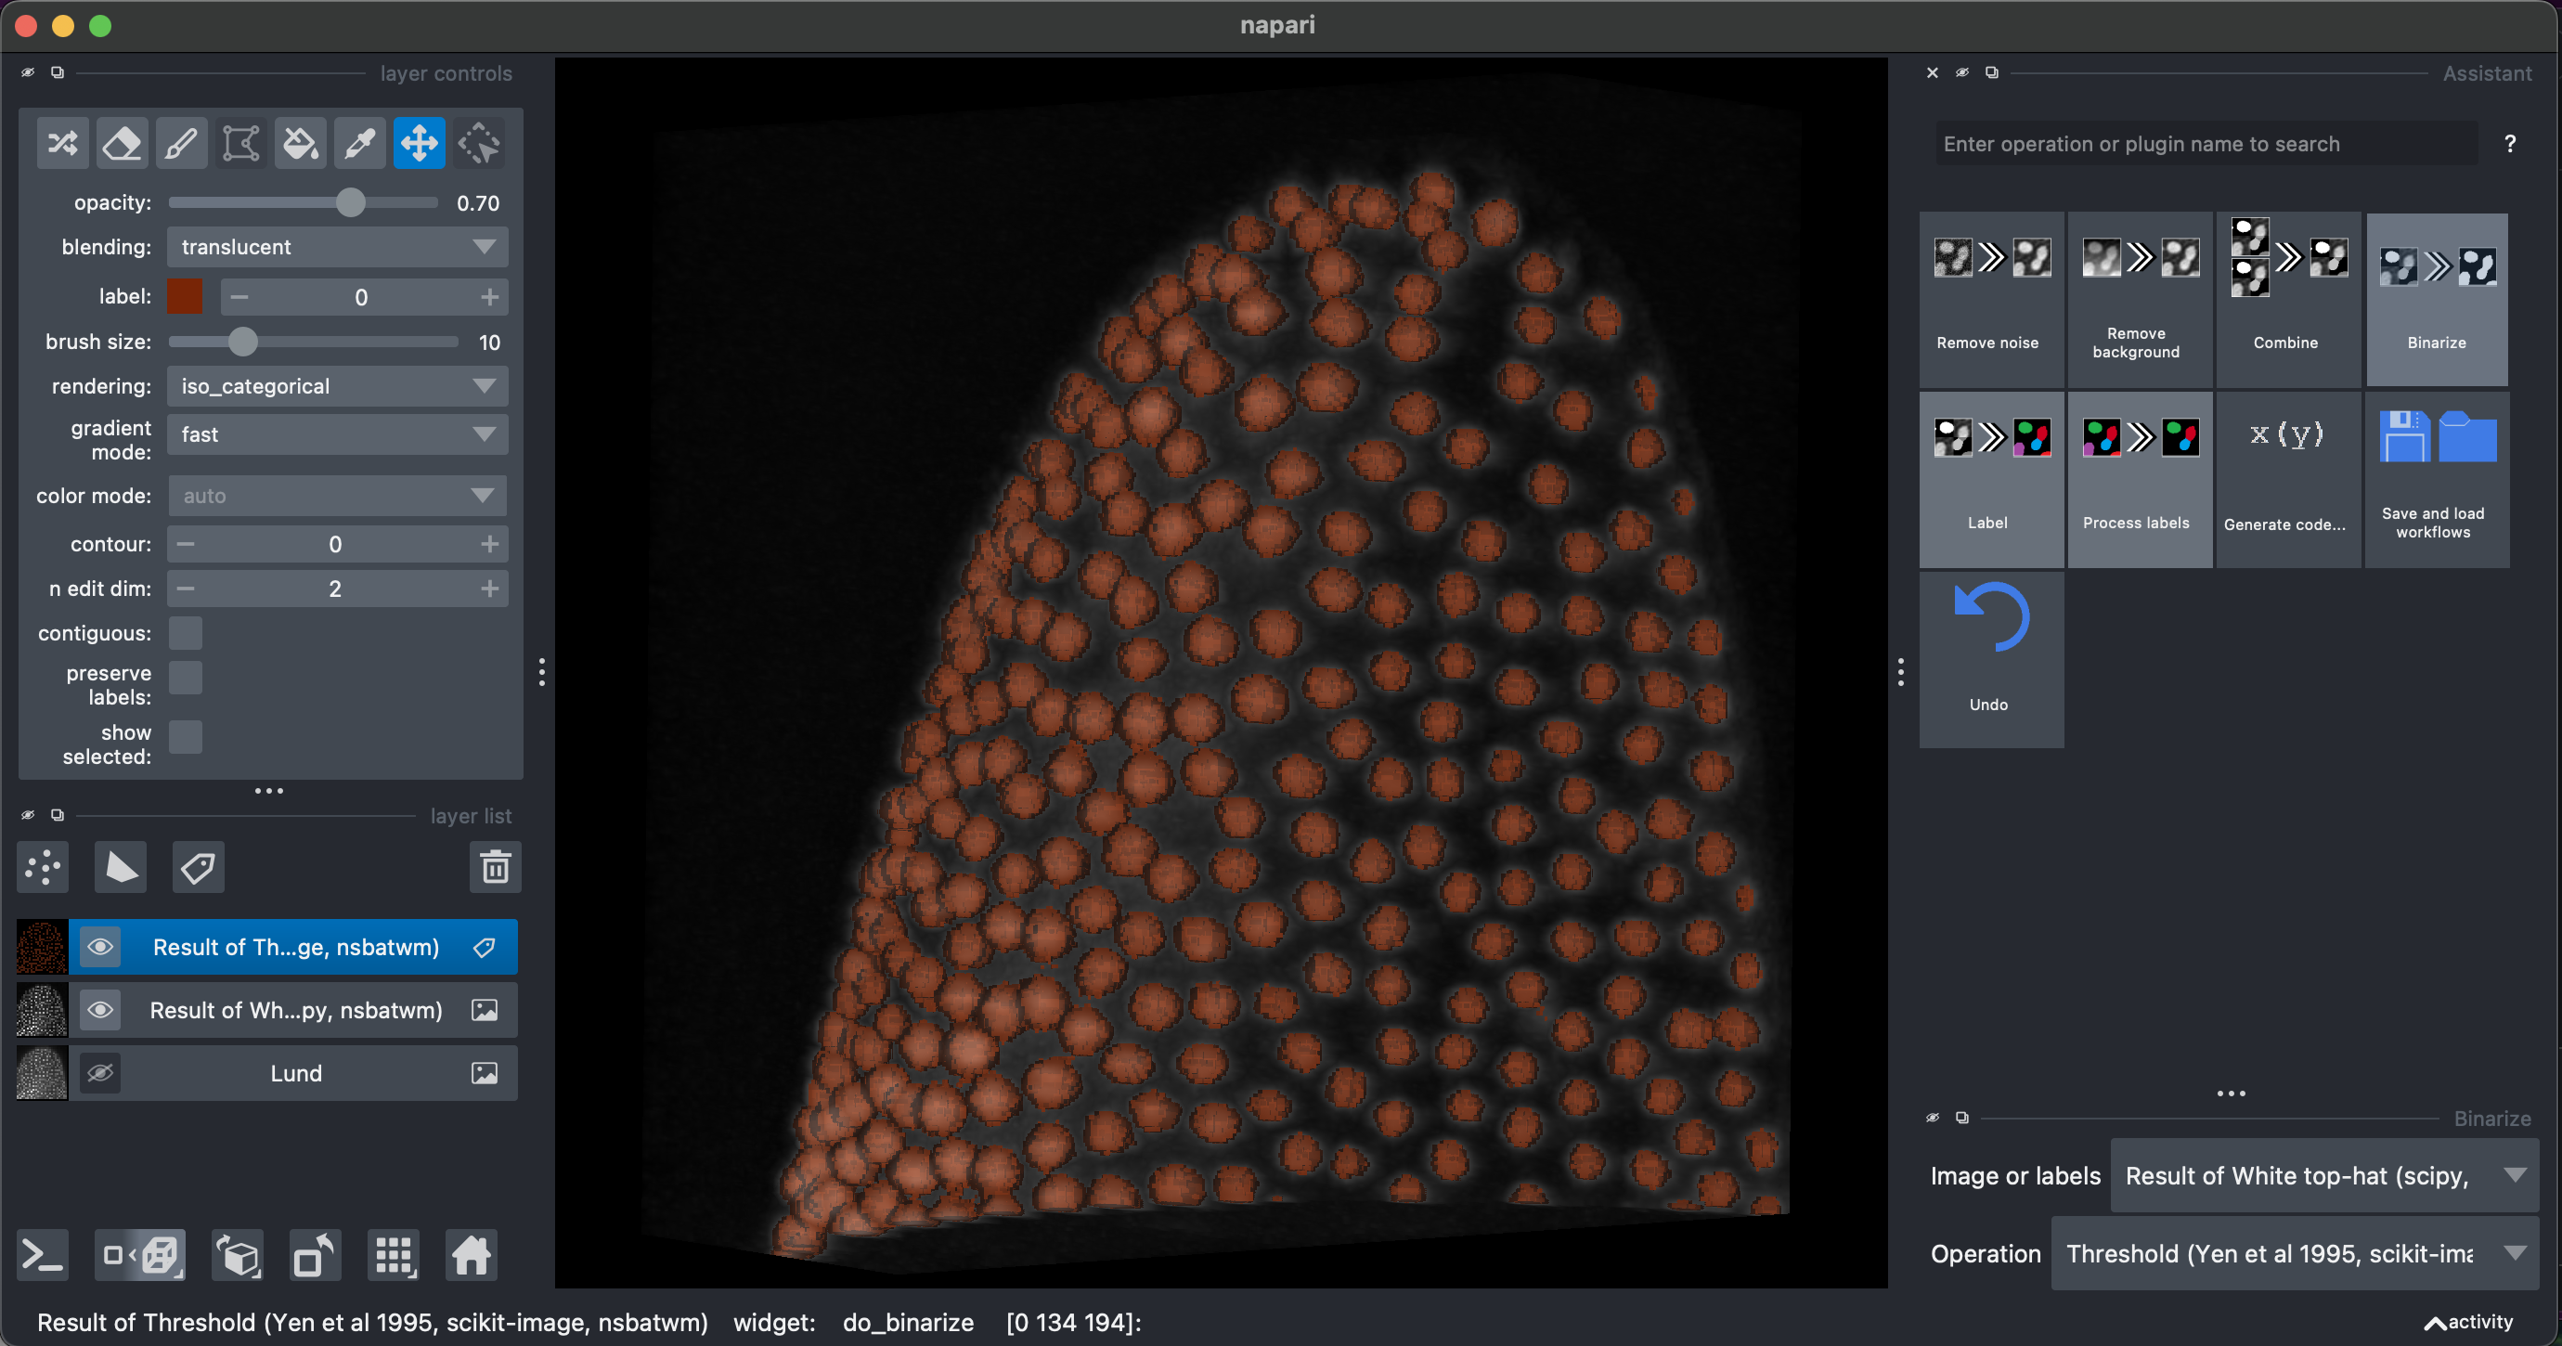Viewport: 2562px width, 1346px height.
Task: Reset view with home icon
Action: point(472,1255)
